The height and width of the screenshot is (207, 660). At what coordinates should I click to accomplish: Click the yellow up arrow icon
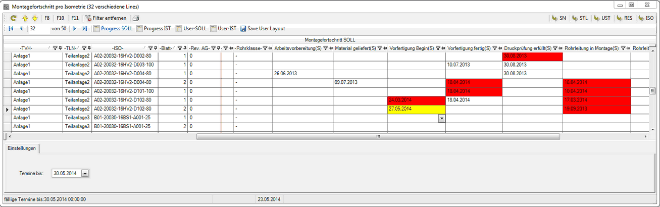coord(25,18)
